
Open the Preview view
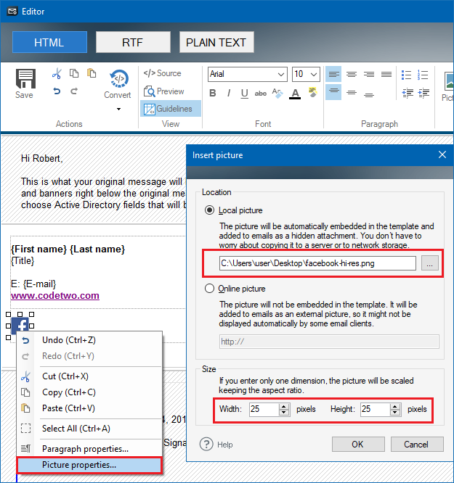(x=163, y=91)
